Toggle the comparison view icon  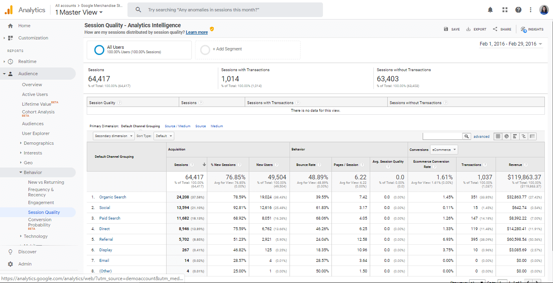[524, 136]
